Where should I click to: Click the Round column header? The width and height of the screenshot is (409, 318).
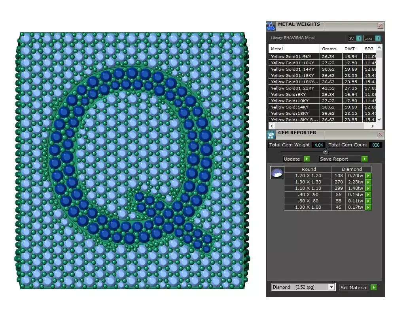(x=309, y=169)
